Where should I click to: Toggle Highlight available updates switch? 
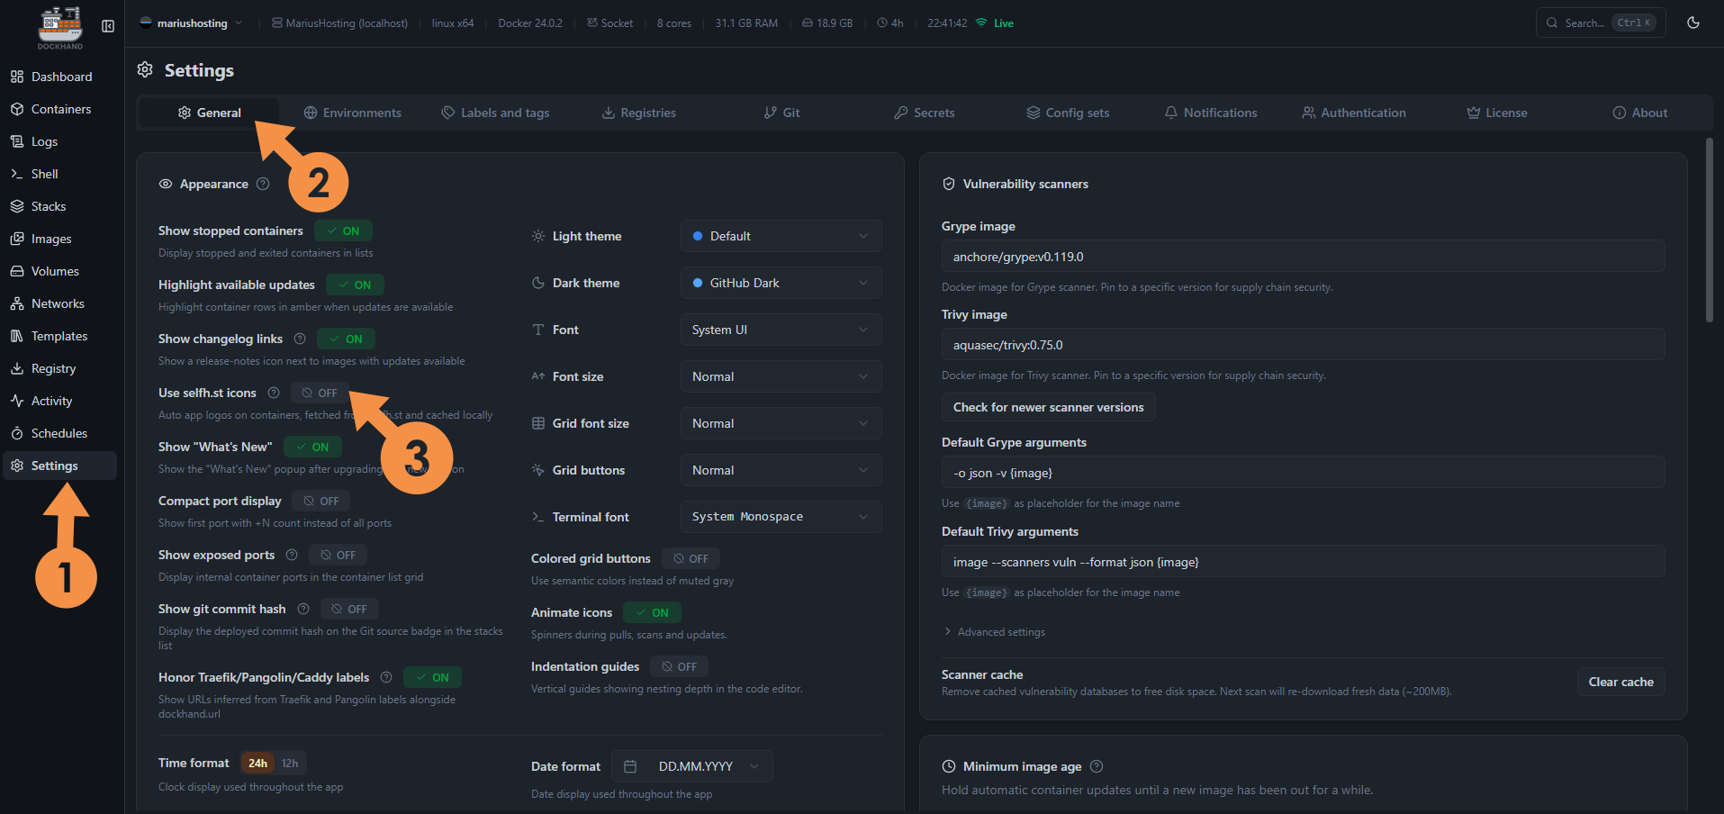(355, 285)
